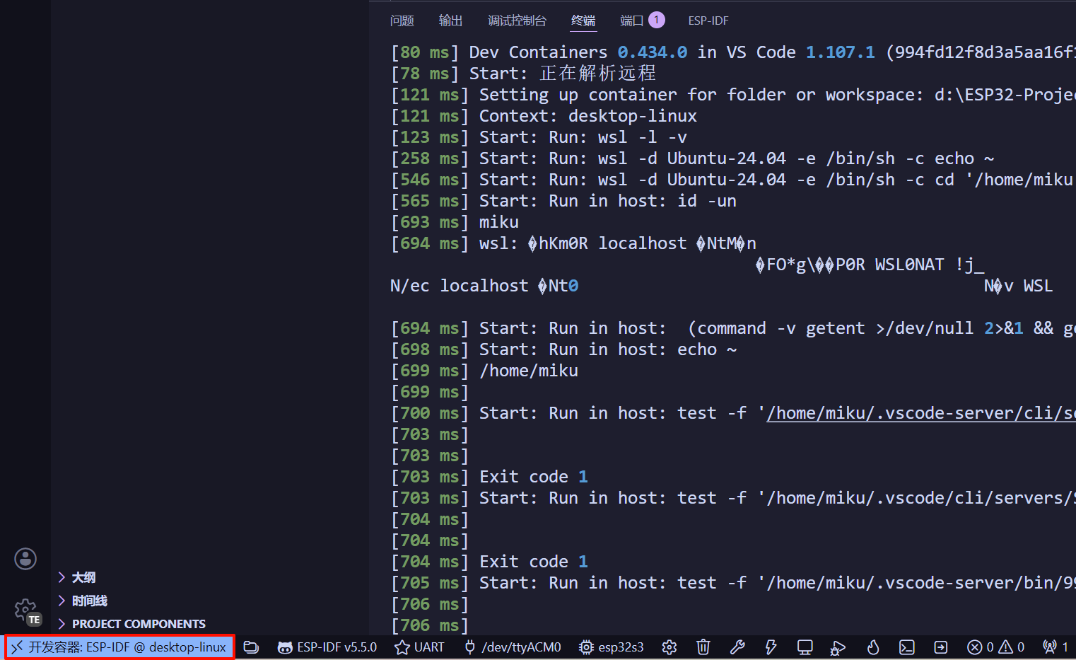Select the 终端 terminal tab
Image resolution: width=1076 pixels, height=660 pixels.
pyautogui.click(x=583, y=21)
